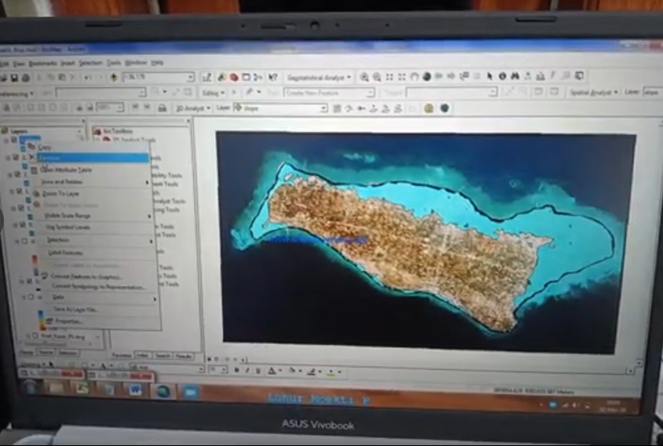Open the 3D Analyst dropdown menu
663x446 pixels.
[x=192, y=108]
